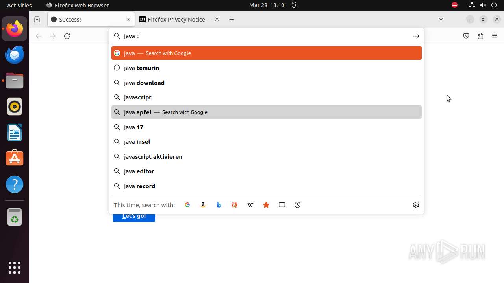Image resolution: width=504 pixels, height=283 pixels.
Task: Close the Firefox Privacy Notice tab
Action: pyautogui.click(x=217, y=19)
